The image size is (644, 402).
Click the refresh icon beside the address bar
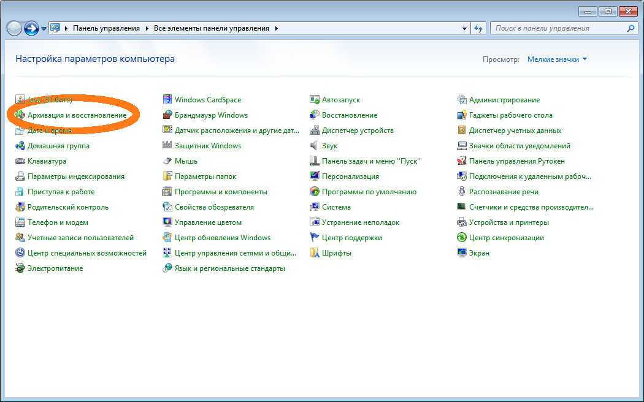point(480,28)
